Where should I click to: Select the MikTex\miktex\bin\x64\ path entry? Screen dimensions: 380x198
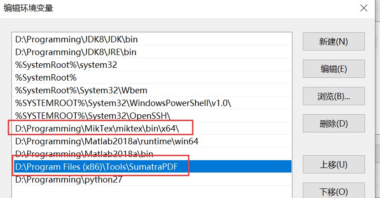152,128
